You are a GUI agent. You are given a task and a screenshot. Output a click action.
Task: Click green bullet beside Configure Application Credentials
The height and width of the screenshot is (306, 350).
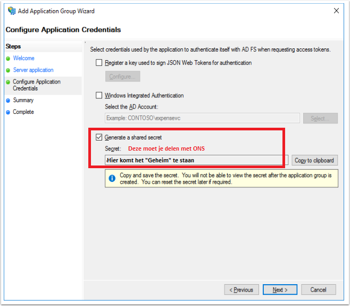pyautogui.click(x=8, y=82)
